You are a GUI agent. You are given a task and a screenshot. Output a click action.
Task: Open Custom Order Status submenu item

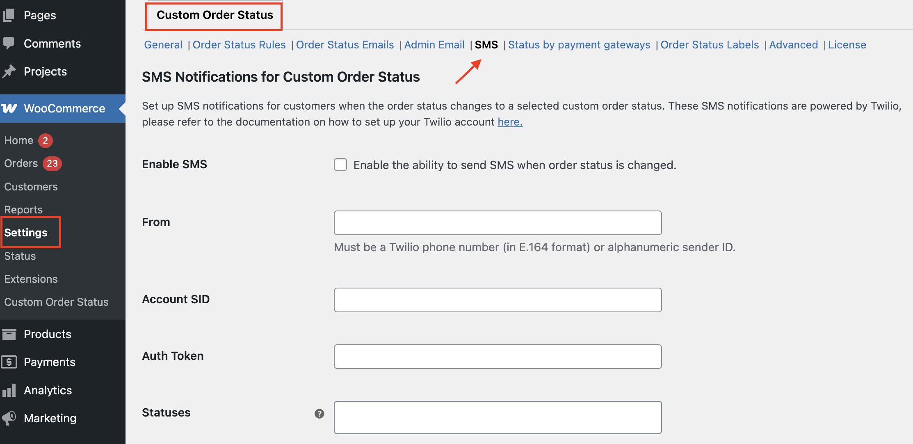[x=56, y=302]
